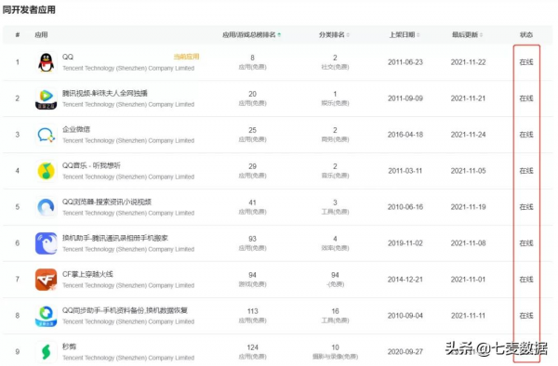Click last update 2021-11-19
558x366 pixels.
coord(468,207)
